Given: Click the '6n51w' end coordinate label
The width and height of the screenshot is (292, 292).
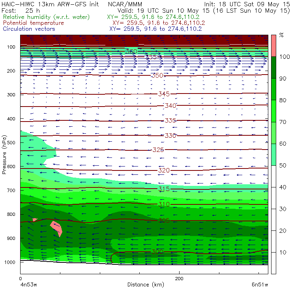Looking at the screenshot, I should pyautogui.click(x=260, y=285).
